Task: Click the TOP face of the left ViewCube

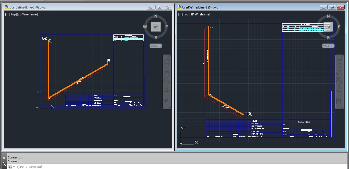Action: (x=156, y=26)
